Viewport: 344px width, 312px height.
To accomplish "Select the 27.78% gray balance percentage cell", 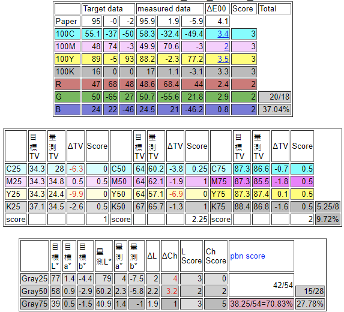I will point(310,304).
